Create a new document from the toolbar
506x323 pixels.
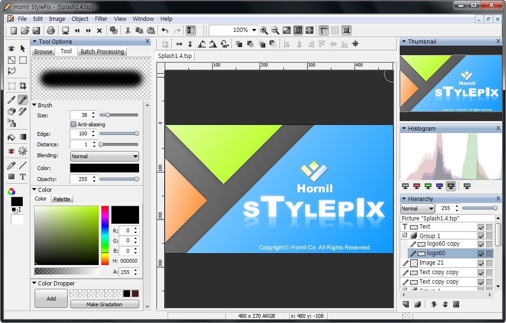pyautogui.click(x=13, y=30)
